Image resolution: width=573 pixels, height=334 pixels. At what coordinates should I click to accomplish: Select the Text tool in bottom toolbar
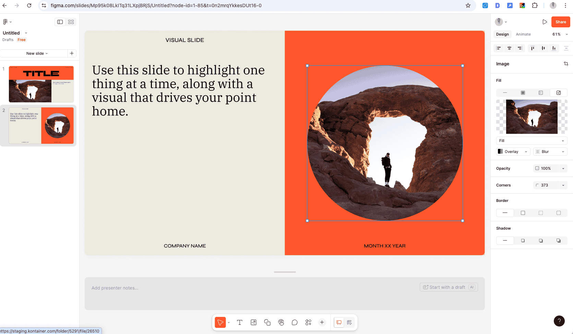[240, 322]
